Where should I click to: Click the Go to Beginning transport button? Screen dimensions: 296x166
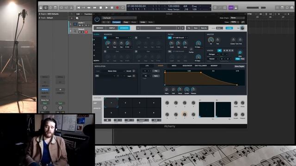(79, 8)
